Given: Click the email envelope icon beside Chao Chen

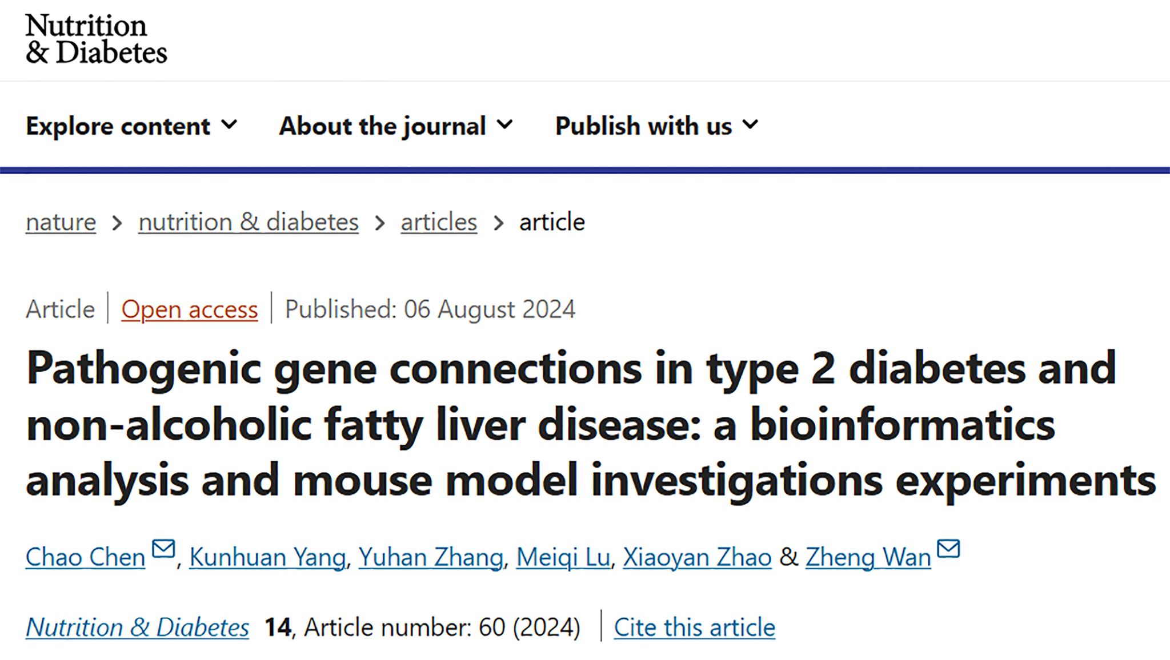Looking at the screenshot, I should (163, 549).
